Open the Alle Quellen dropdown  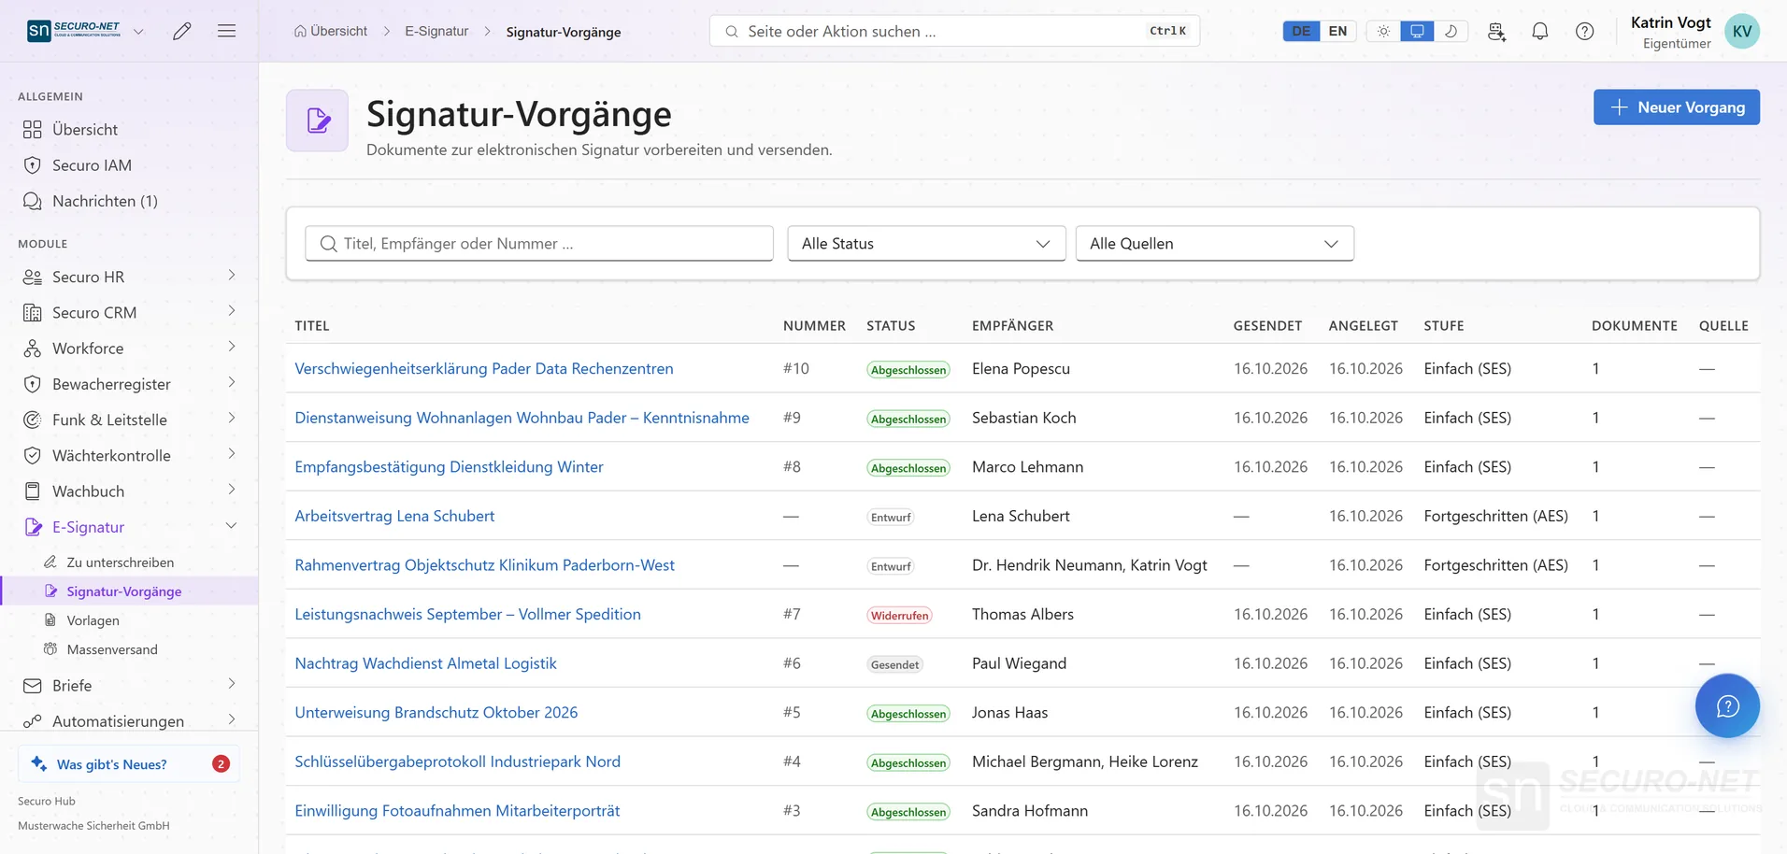click(x=1214, y=244)
